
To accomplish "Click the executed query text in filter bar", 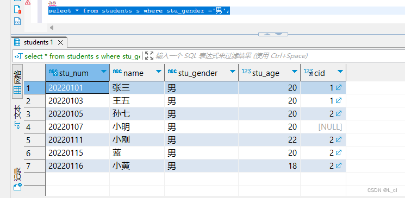I will (83, 56).
